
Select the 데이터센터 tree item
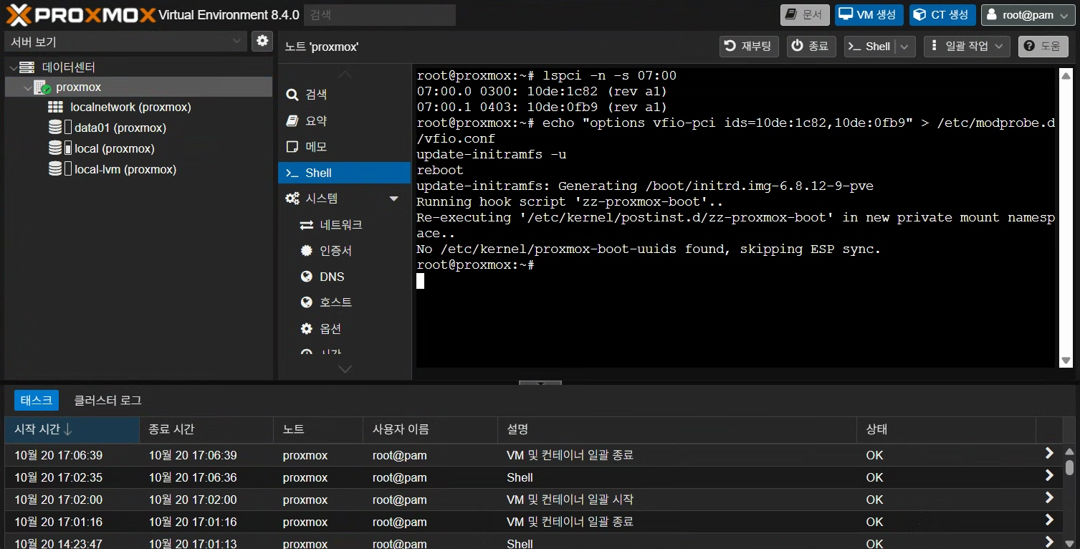coord(68,67)
